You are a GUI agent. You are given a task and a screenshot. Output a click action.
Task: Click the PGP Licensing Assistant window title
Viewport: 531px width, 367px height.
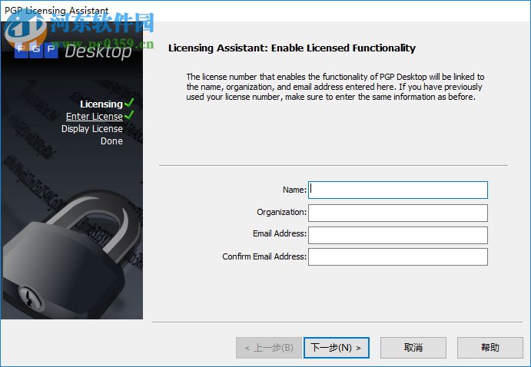coord(57,11)
